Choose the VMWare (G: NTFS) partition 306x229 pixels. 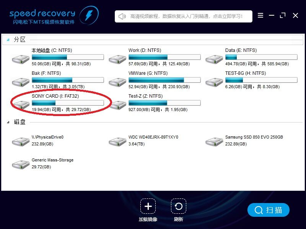[117, 82]
